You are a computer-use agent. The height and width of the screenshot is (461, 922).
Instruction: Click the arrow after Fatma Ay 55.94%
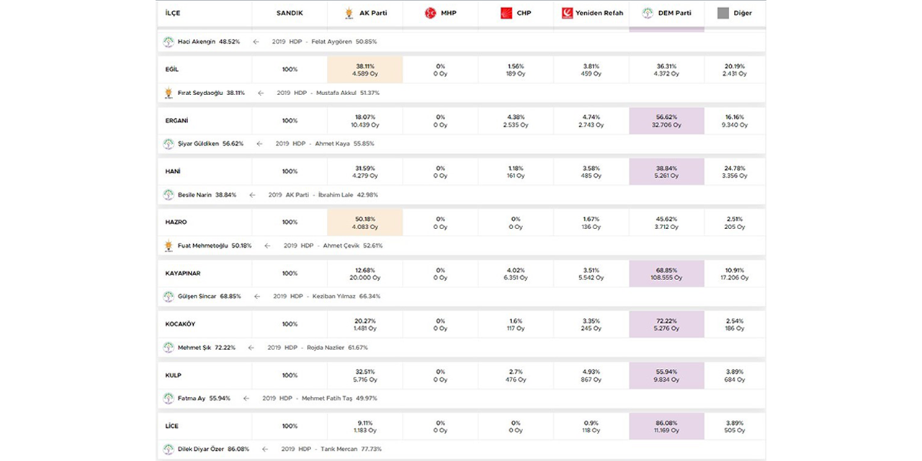click(246, 398)
